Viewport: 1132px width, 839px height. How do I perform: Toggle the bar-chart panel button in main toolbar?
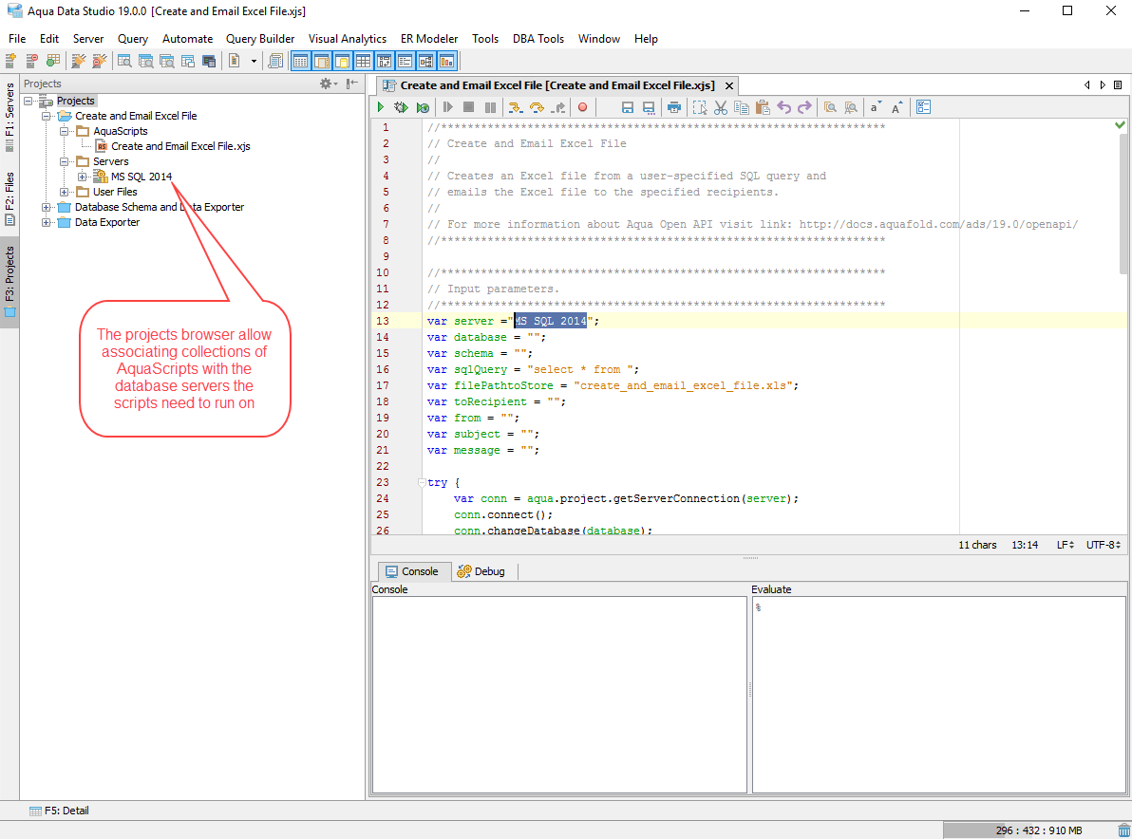pyautogui.click(x=447, y=62)
